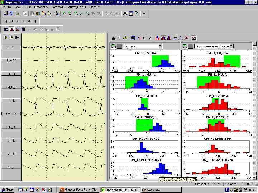The height and width of the screenshot is (193, 258).
Task: Click the system tray clock
Action: (x=252, y=190)
